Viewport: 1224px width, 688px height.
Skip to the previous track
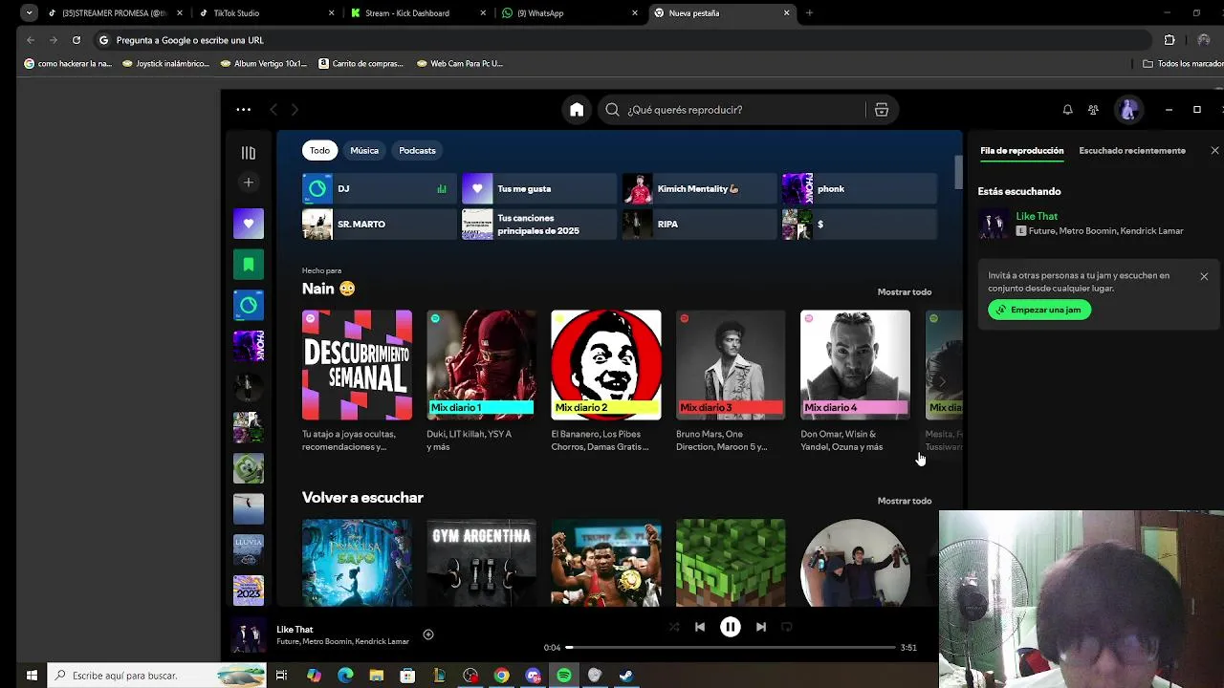pyautogui.click(x=700, y=627)
